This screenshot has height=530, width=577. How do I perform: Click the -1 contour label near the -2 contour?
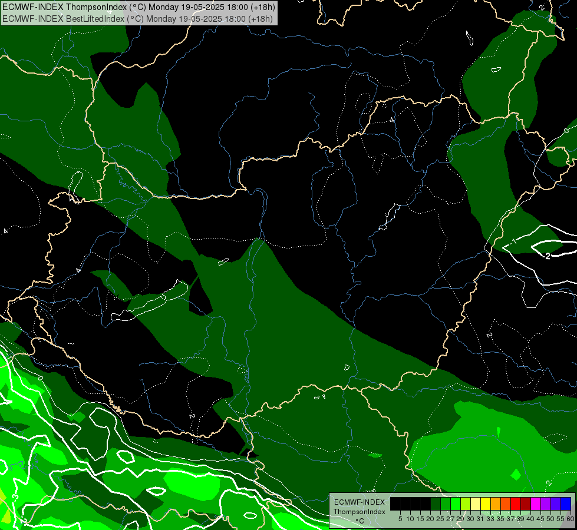point(514,241)
